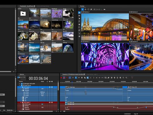153x115 pixels.
Task: Select the move tool in Preview toolbar
Action: pyautogui.click(x=86, y=9)
